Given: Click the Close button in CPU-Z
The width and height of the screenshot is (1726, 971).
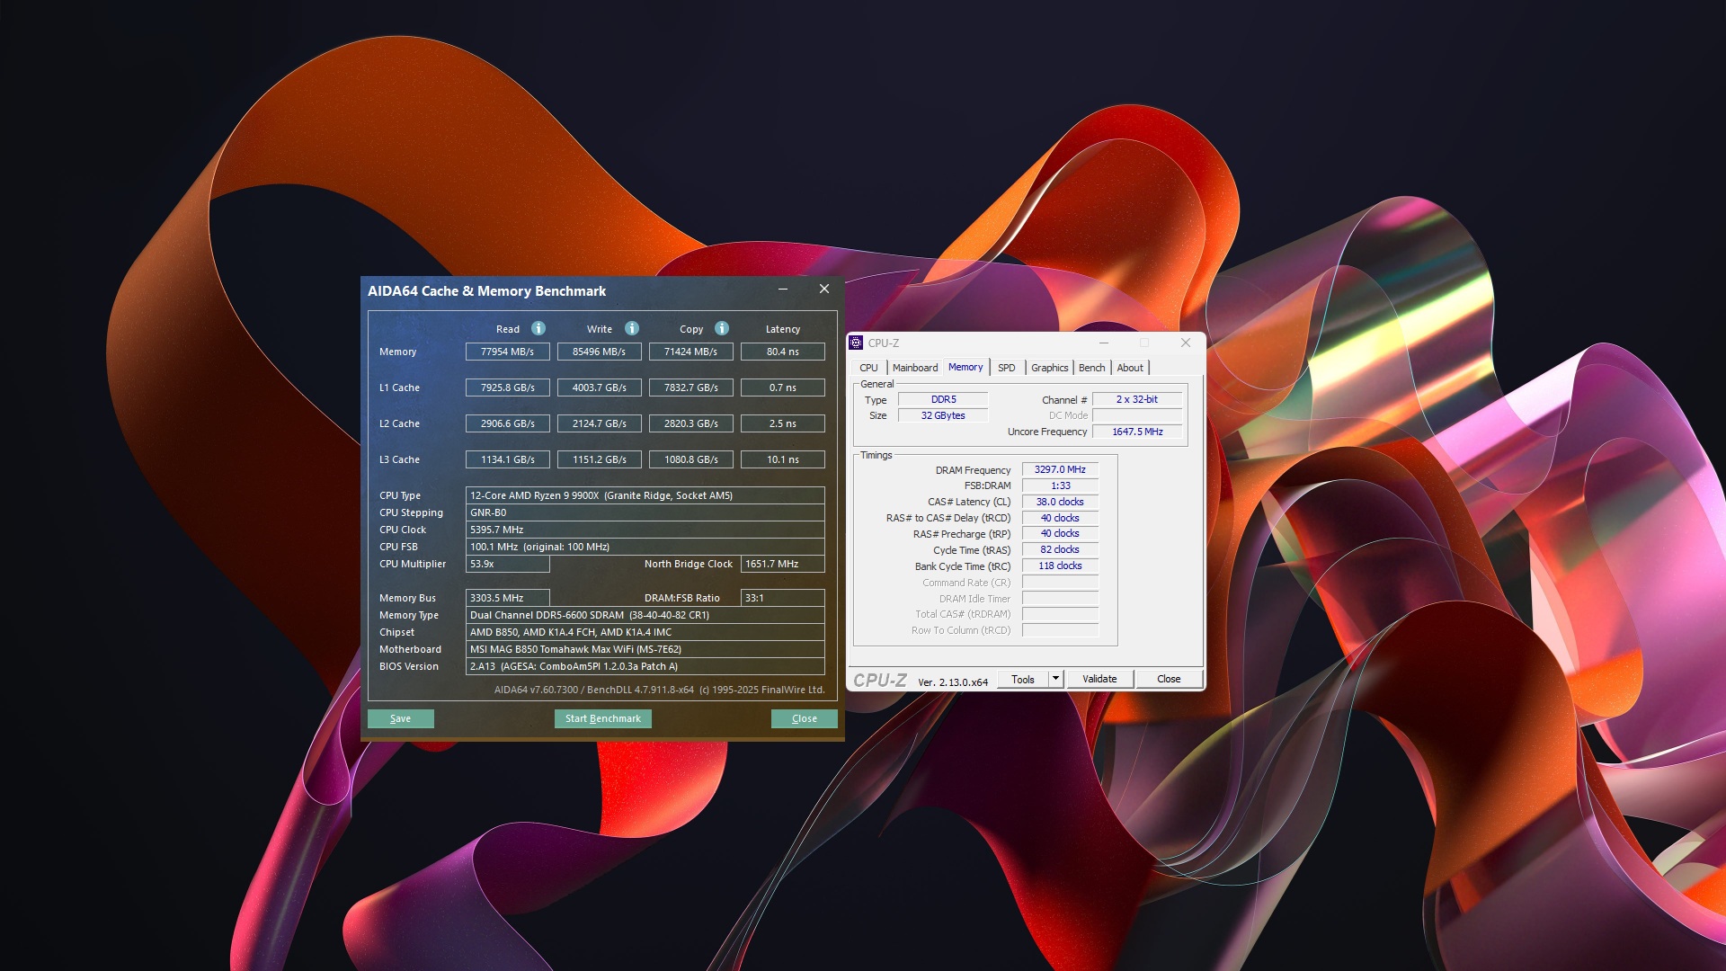Looking at the screenshot, I should coord(1169,679).
